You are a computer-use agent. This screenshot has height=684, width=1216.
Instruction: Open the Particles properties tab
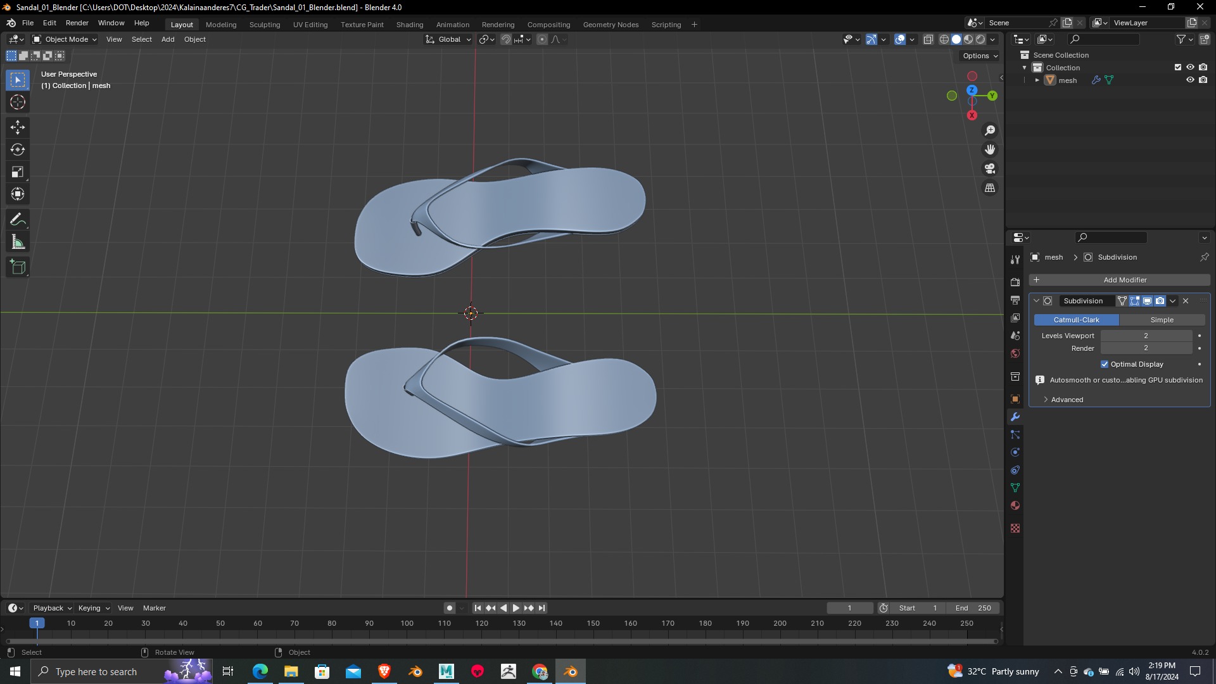[1015, 434]
